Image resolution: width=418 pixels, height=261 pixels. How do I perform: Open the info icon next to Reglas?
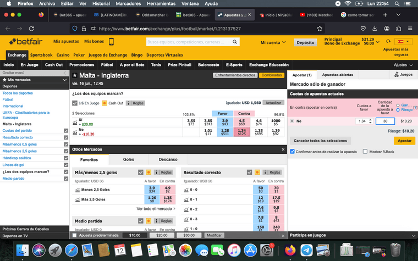129,103
